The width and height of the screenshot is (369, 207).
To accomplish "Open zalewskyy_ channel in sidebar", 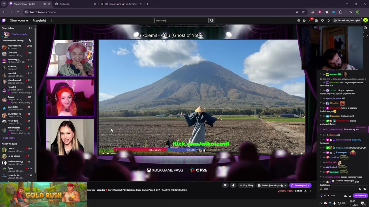I will pos(17,61).
